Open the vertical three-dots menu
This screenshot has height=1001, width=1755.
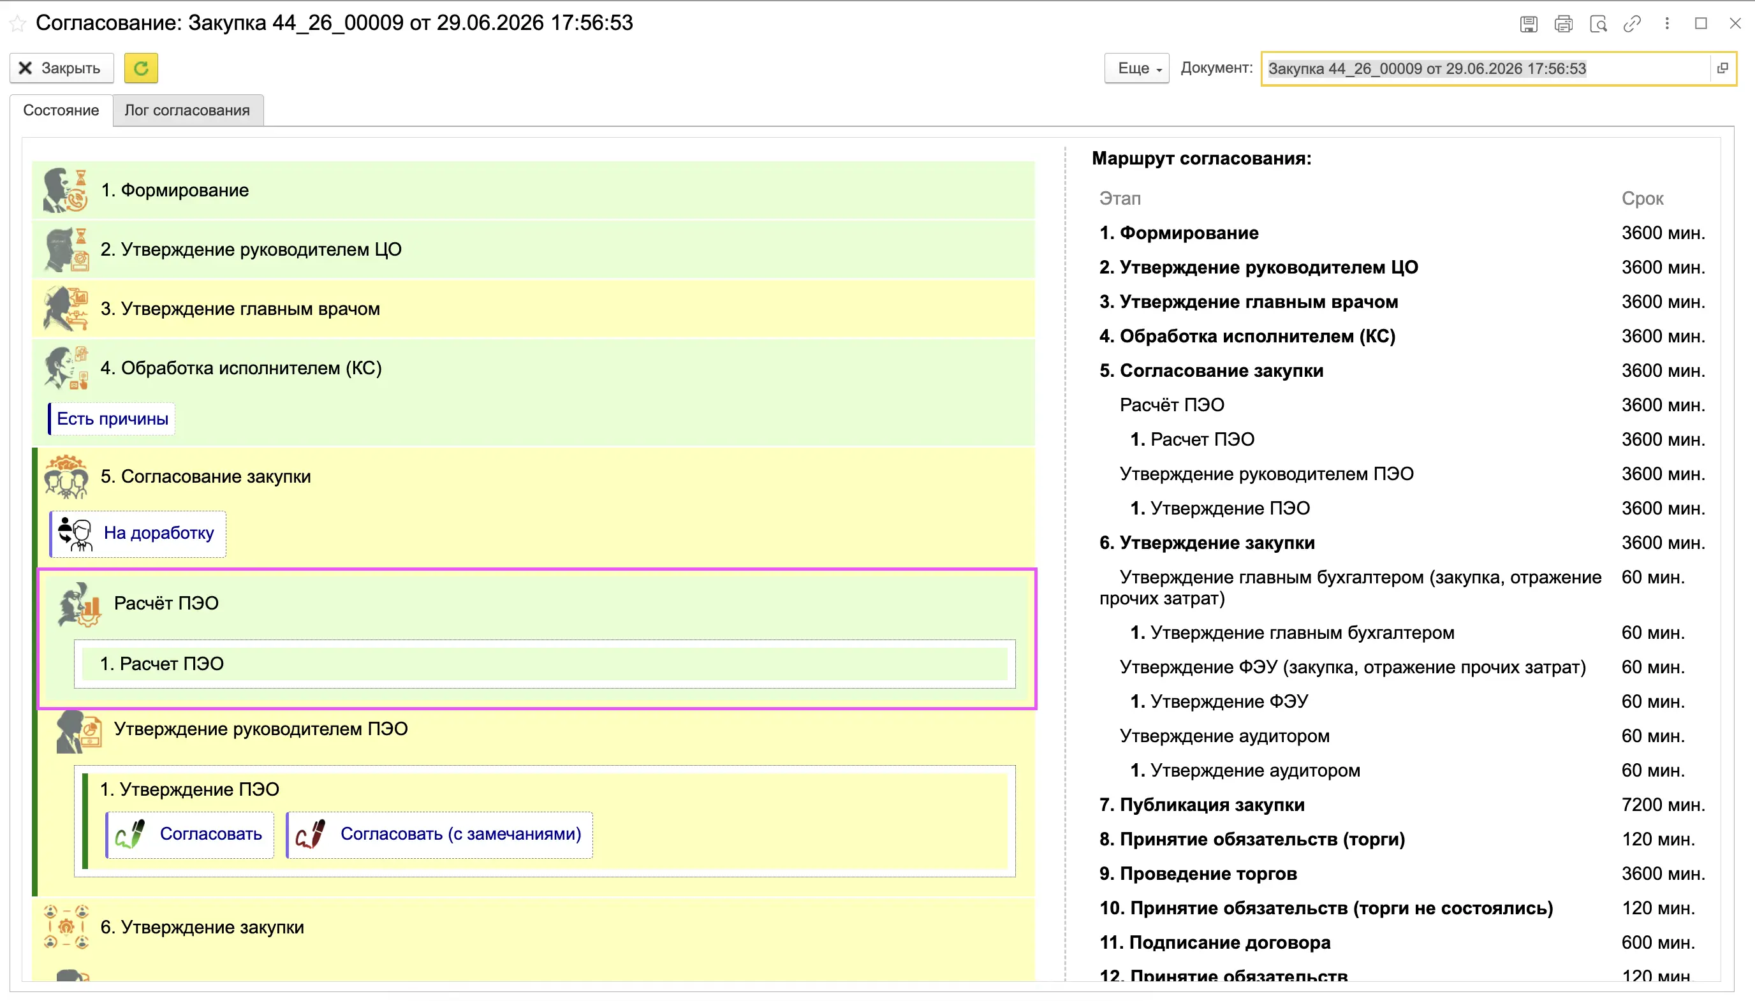click(x=1667, y=24)
